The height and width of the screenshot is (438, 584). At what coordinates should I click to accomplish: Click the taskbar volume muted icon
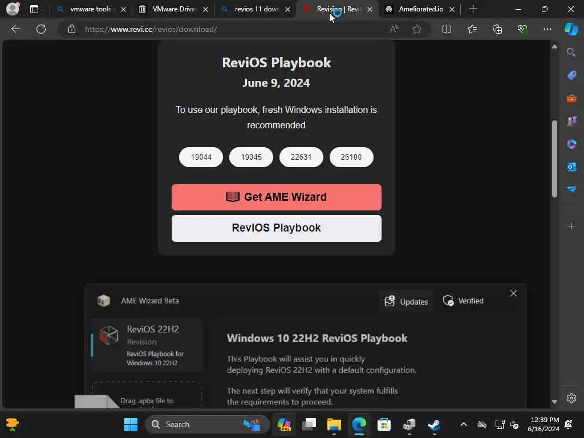pyautogui.click(x=515, y=424)
